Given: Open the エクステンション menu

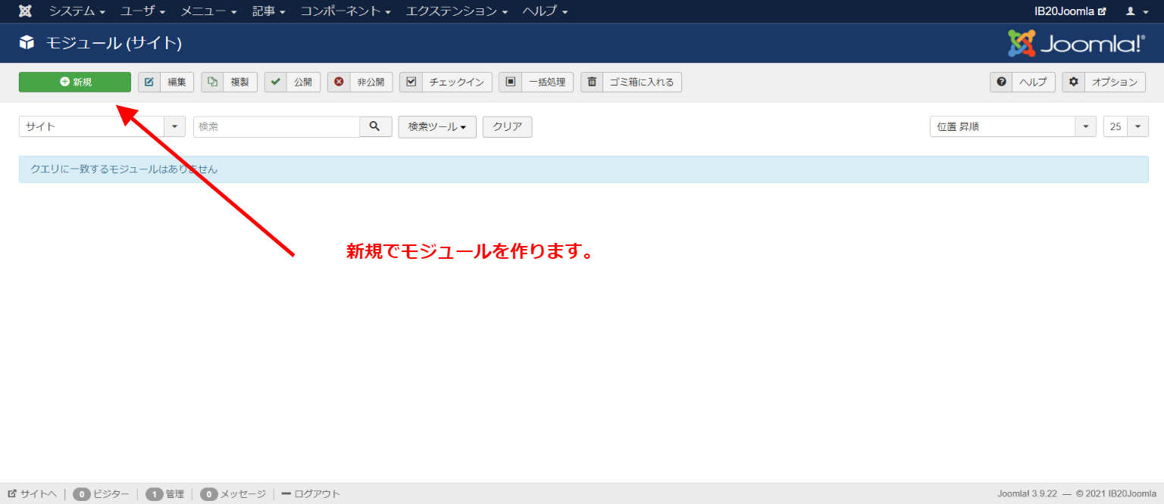Looking at the screenshot, I should pyautogui.click(x=456, y=11).
